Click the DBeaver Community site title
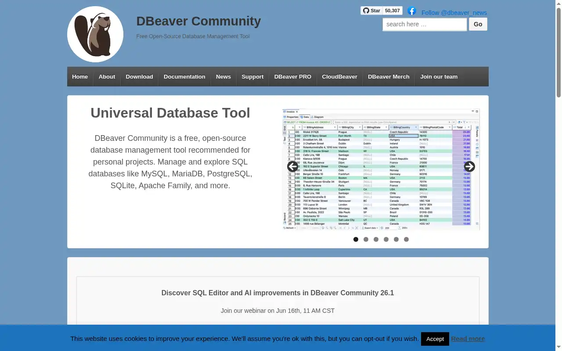Image resolution: width=562 pixels, height=351 pixels. tap(198, 21)
